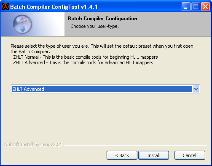Start installation with the Install button
212x166 pixels.
coord(153,155)
